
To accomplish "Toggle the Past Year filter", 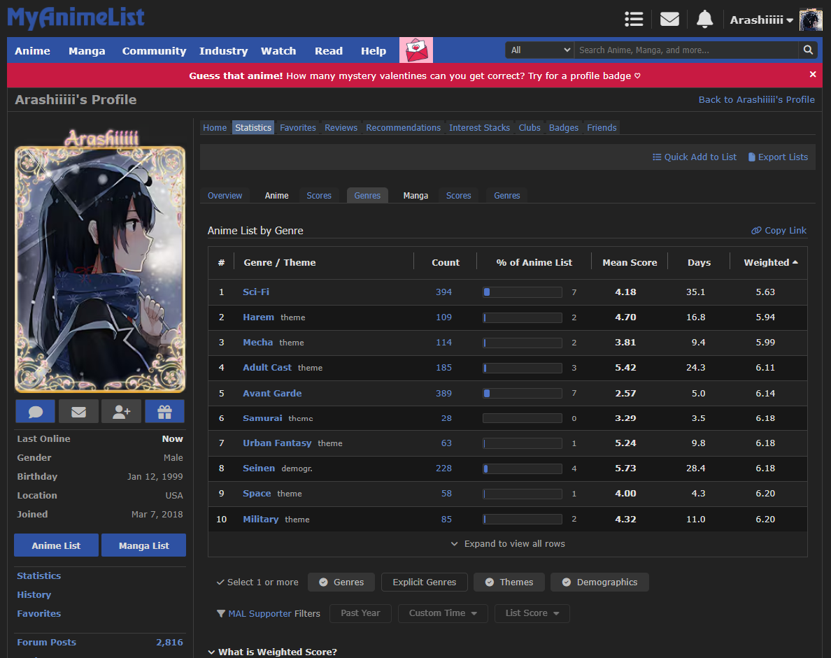I will [360, 613].
